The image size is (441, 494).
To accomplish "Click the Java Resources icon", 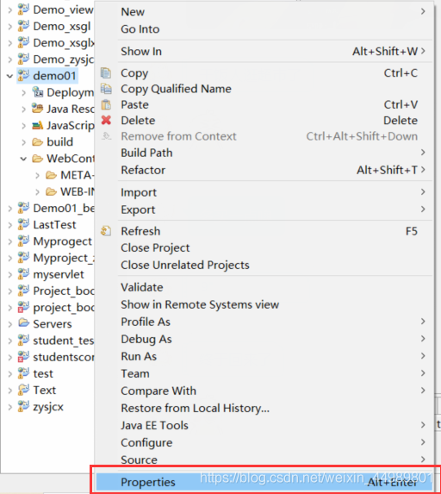I will 37,109.
